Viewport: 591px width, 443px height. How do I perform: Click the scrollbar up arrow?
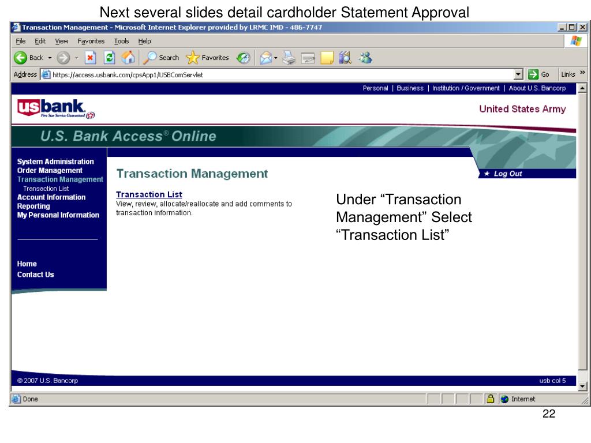(x=582, y=88)
